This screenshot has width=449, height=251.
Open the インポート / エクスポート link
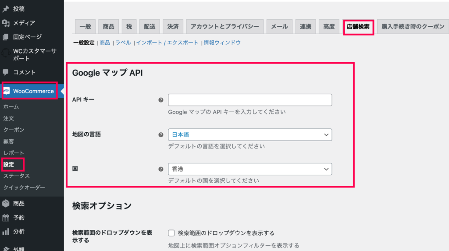pos(167,42)
